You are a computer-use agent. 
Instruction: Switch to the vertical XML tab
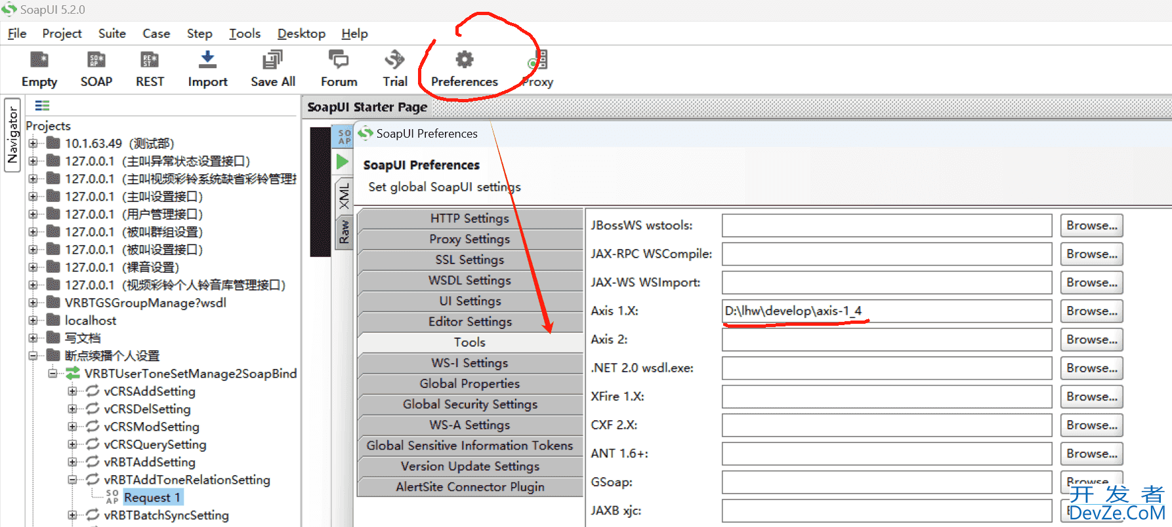(344, 196)
